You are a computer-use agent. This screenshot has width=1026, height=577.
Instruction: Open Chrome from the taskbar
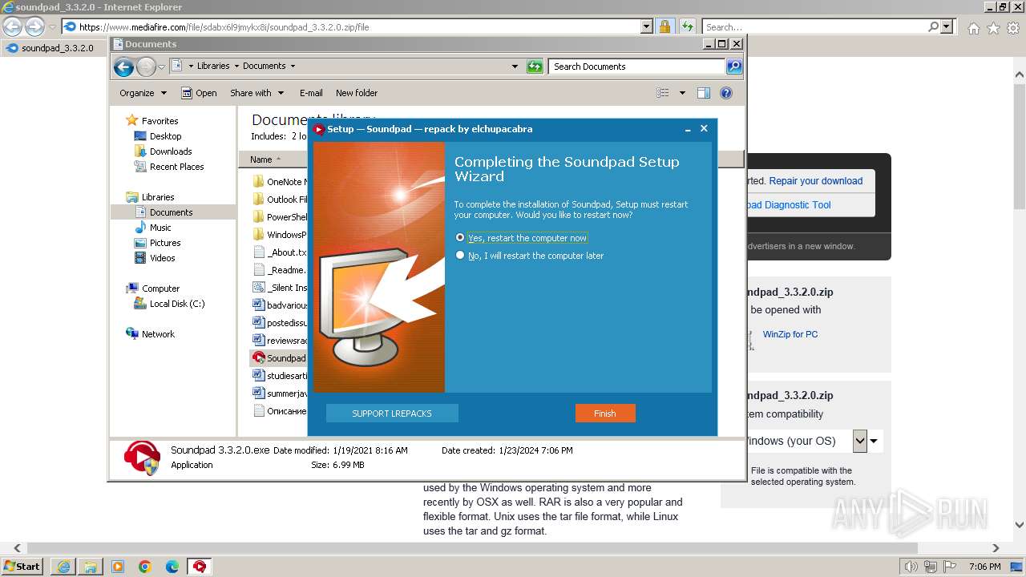[x=145, y=567]
